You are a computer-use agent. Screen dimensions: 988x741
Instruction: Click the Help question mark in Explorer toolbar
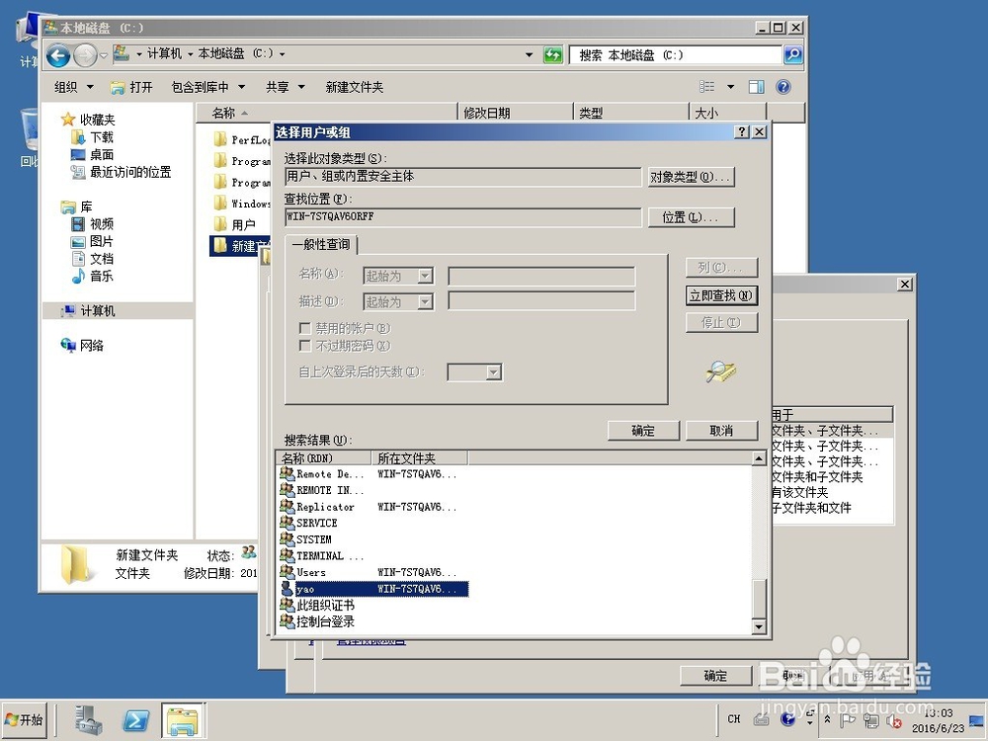pyautogui.click(x=782, y=87)
